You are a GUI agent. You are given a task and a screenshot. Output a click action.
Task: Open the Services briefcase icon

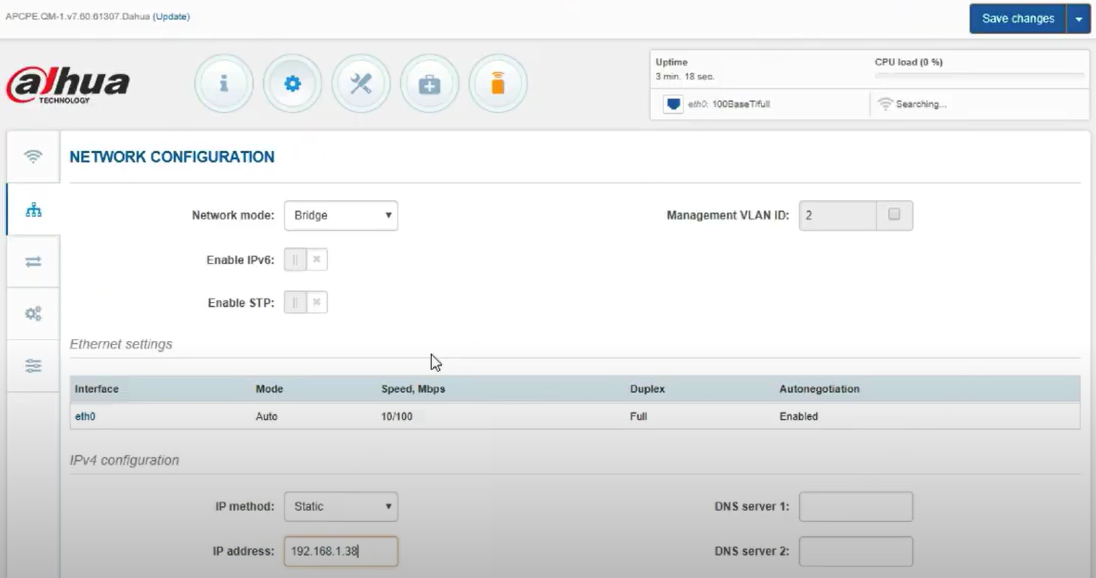(429, 84)
